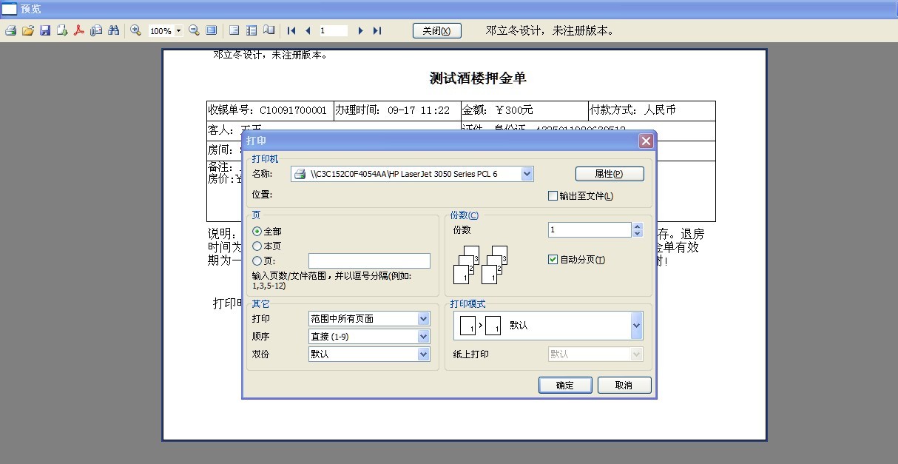Open the 打印模式 dropdown showing 默认
Image resolution: width=898 pixels, height=464 pixels.
click(x=635, y=325)
